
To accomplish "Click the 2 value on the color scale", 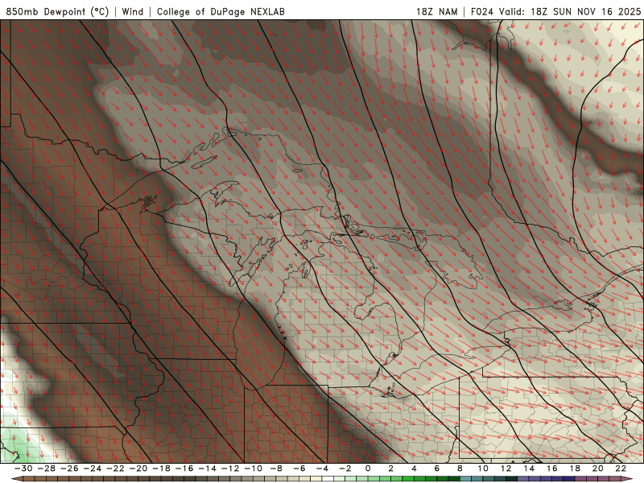I will click(x=390, y=469).
